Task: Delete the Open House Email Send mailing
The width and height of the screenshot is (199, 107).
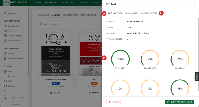Action: point(55,93)
